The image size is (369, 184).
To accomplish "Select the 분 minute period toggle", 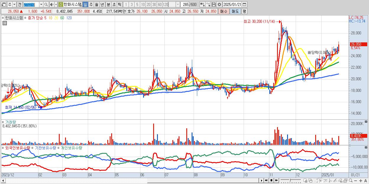I will (x=108, y=4).
